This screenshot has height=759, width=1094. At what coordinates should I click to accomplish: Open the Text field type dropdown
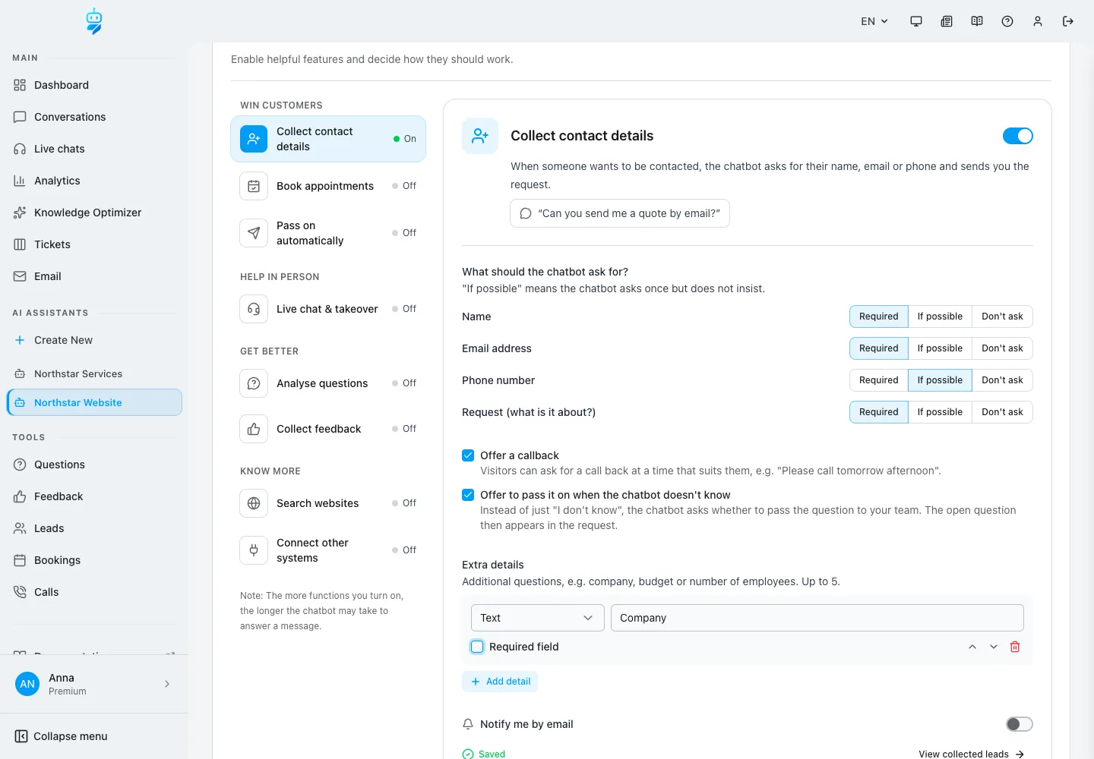(x=538, y=618)
